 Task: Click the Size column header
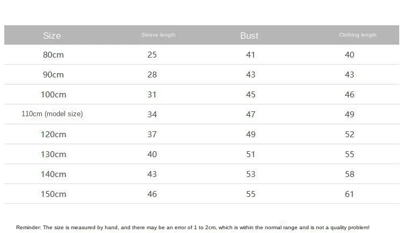(x=52, y=36)
